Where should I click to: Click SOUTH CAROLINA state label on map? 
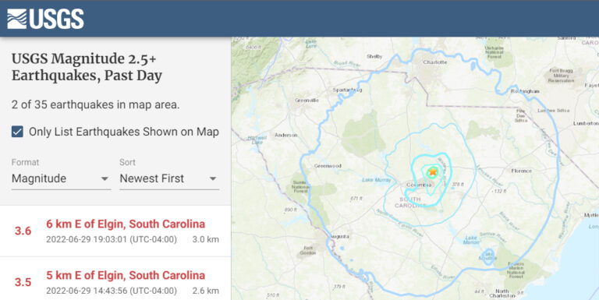point(410,203)
